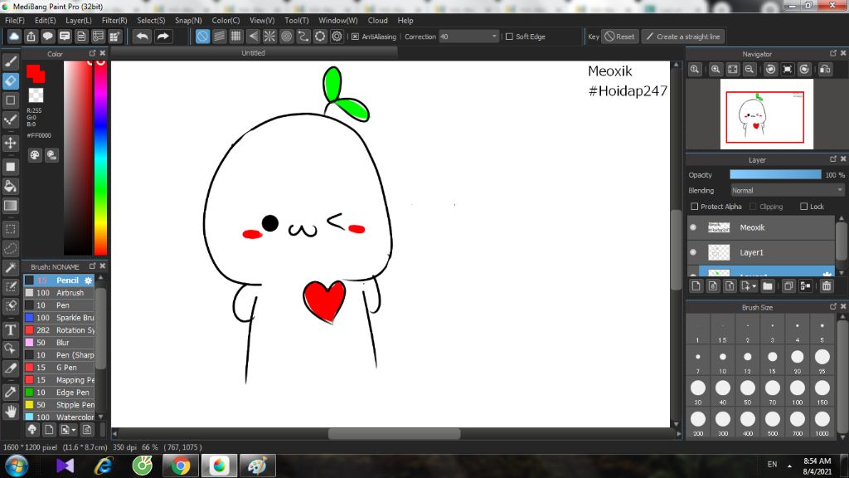Select the Brush tool in left toolbar
The image size is (849, 478).
click(x=10, y=61)
